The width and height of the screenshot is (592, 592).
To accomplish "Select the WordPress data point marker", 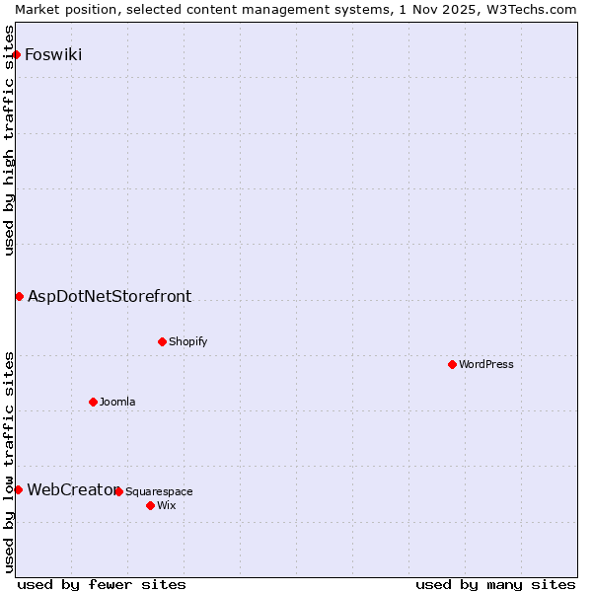I will click(452, 364).
